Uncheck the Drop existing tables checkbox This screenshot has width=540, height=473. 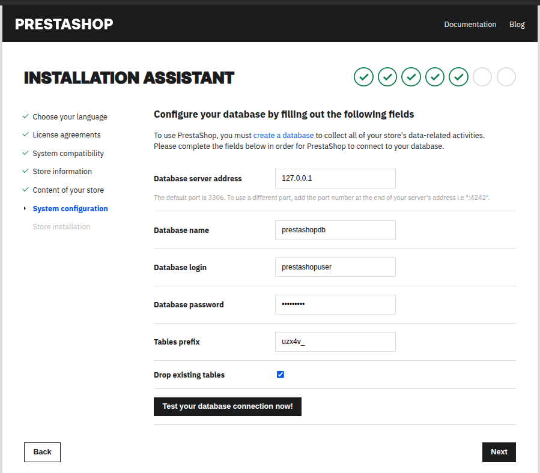[280, 375]
